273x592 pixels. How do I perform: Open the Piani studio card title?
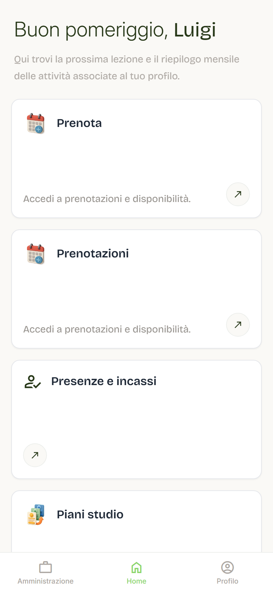[x=90, y=514]
